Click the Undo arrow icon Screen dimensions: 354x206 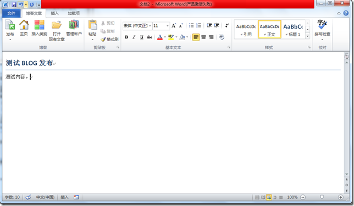click(x=21, y=4)
